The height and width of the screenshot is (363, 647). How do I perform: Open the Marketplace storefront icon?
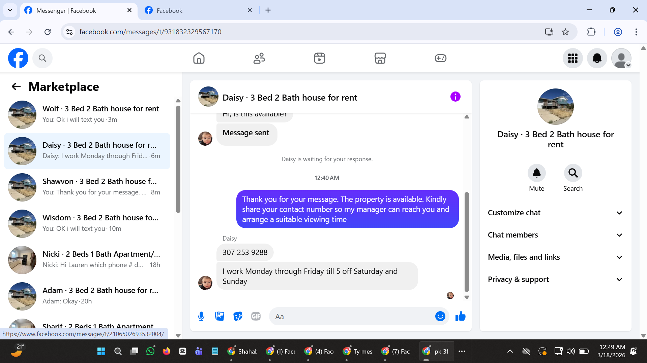(x=380, y=58)
